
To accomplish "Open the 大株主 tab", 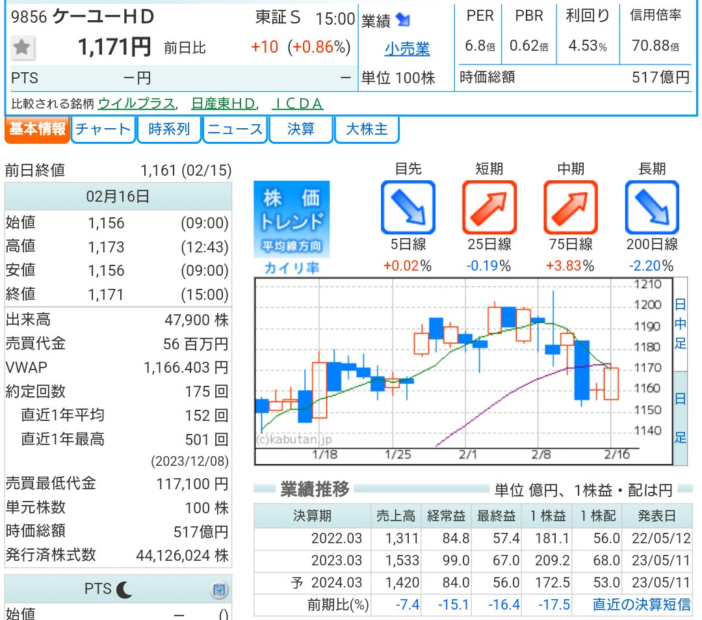I will point(367,129).
